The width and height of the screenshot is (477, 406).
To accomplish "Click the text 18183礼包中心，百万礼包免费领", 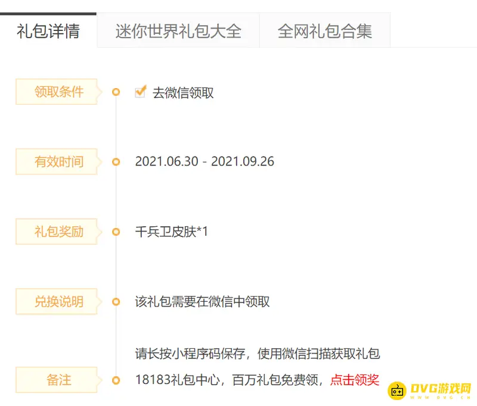I will pyautogui.click(x=227, y=380).
